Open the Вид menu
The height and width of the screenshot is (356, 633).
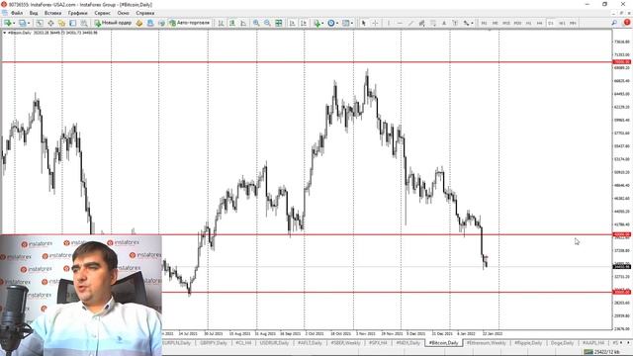34,13
